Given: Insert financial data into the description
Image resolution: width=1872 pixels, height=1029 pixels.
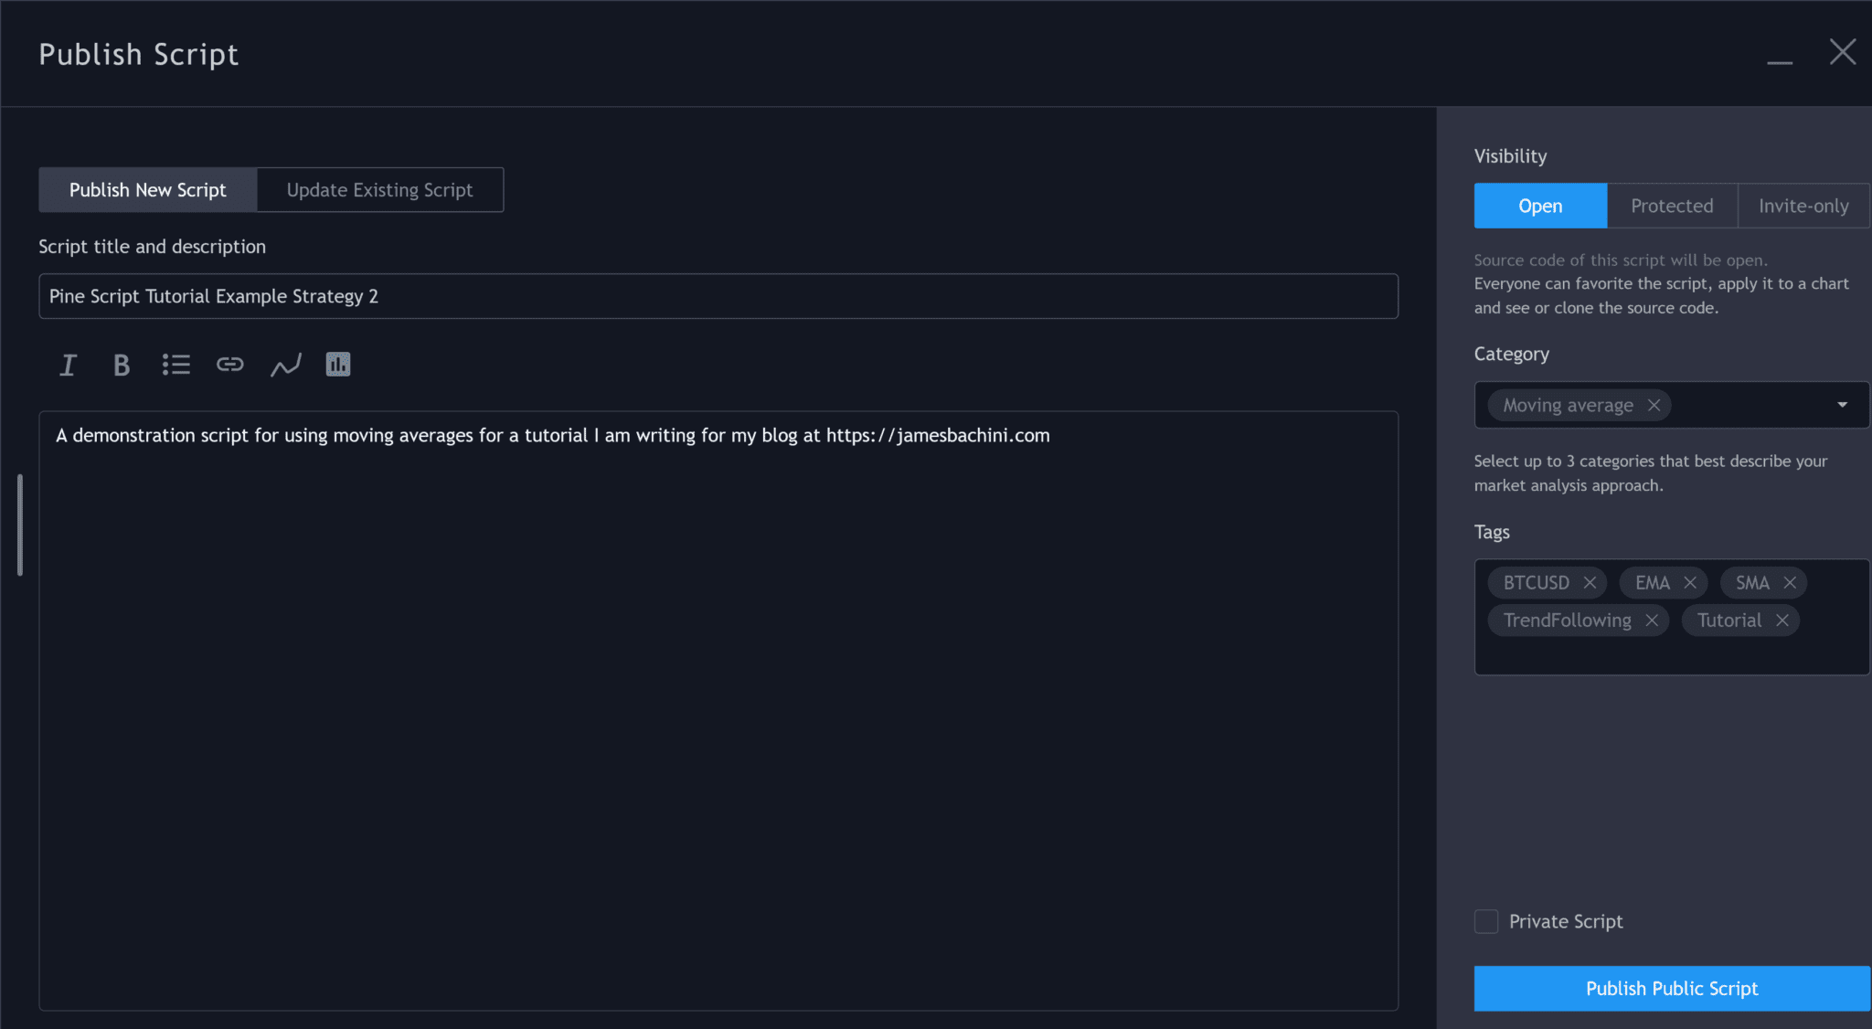Looking at the screenshot, I should 337,364.
